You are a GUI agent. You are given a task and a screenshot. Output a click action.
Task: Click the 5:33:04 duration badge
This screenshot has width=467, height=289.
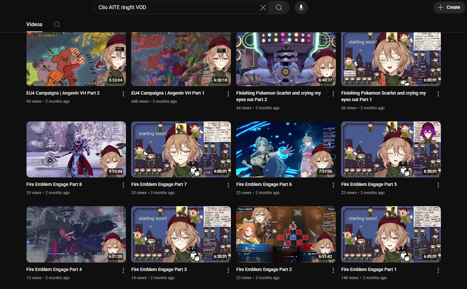pos(115,80)
